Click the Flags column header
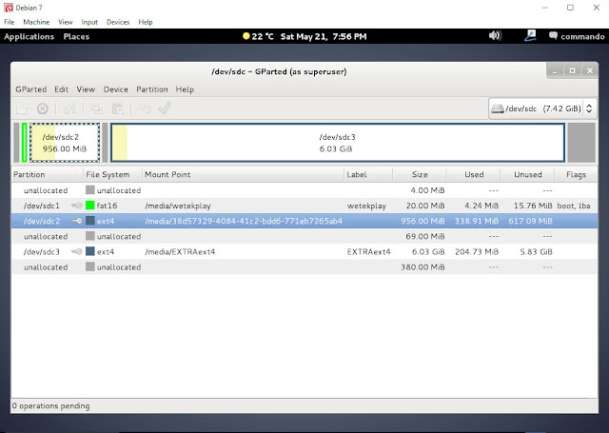Image resolution: width=609 pixels, height=433 pixels. [x=576, y=174]
